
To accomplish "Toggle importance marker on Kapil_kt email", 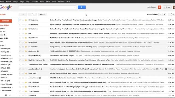I will click(x=26, y=60).
